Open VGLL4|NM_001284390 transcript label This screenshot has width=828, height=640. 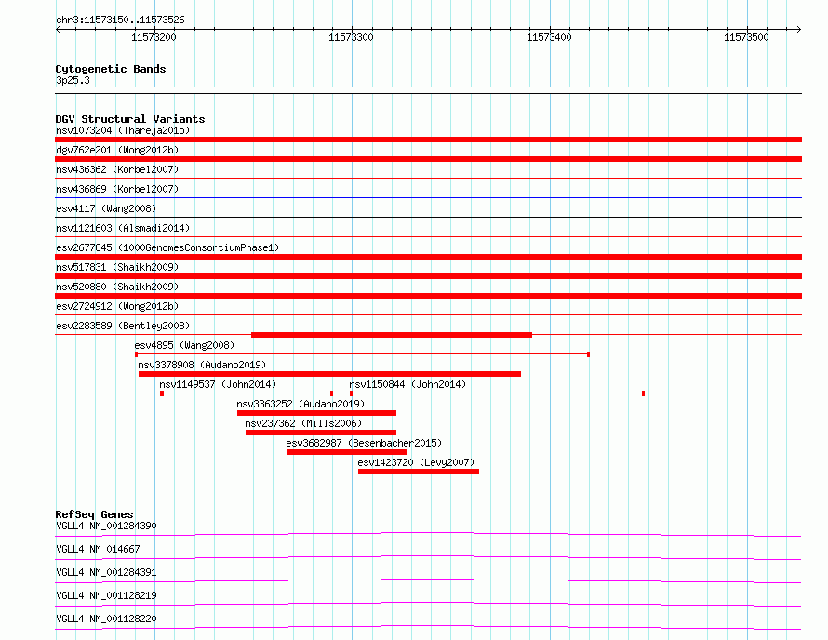[x=106, y=526]
